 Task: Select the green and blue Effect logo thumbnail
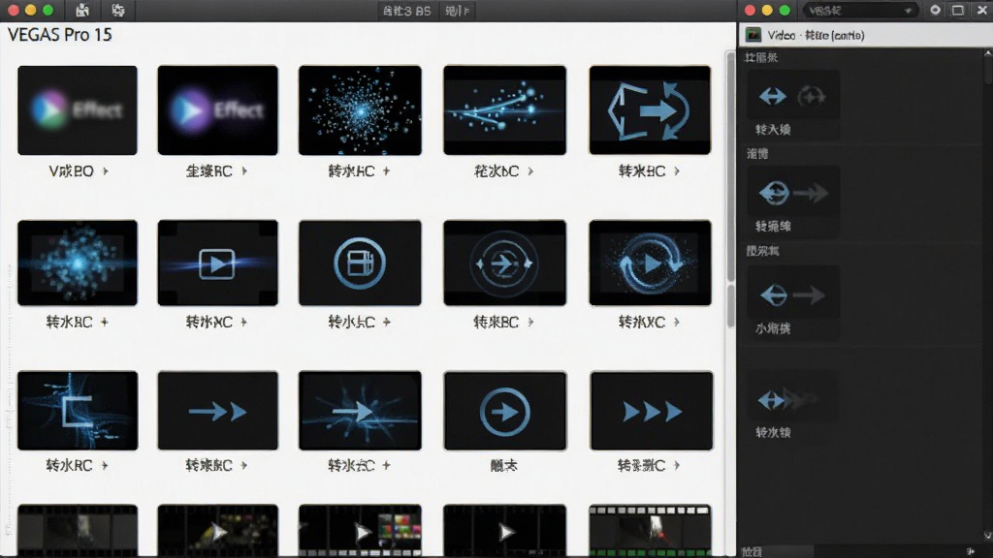tap(78, 110)
